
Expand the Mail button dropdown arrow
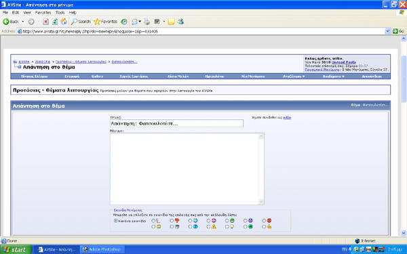pos(140,22)
